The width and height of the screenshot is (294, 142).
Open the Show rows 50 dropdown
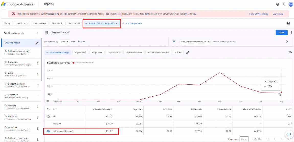pyautogui.click(x=244, y=139)
